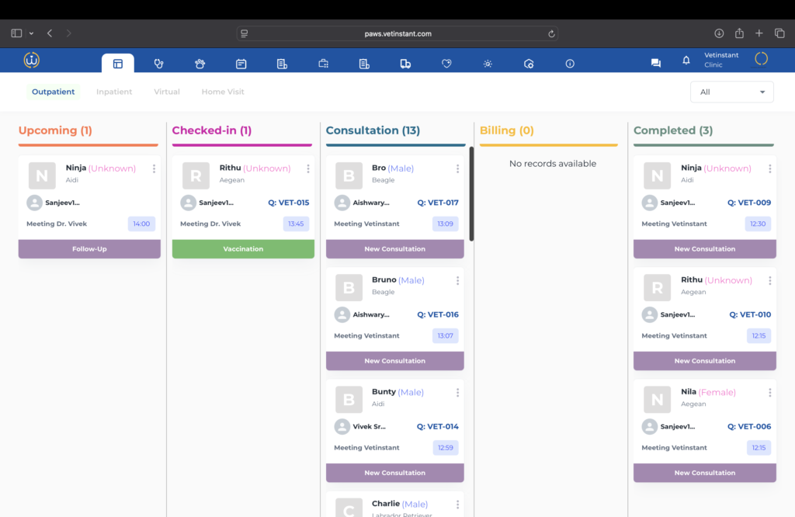This screenshot has width=795, height=517.
Task: Select the Home Visit tab
Action: coord(223,92)
